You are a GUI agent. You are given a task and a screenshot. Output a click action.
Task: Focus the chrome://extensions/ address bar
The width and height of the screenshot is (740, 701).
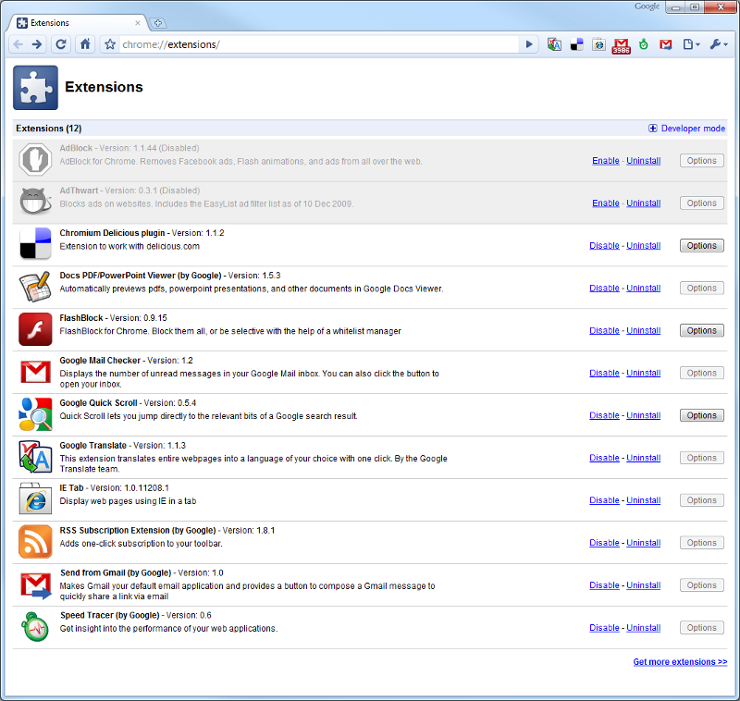click(318, 44)
